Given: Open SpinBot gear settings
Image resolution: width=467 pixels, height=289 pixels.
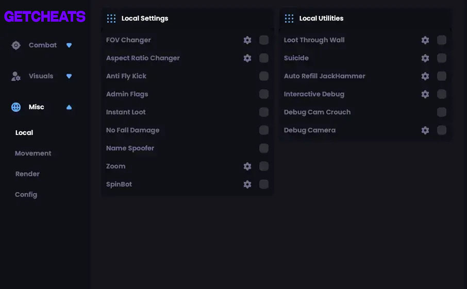Looking at the screenshot, I should click(247, 184).
